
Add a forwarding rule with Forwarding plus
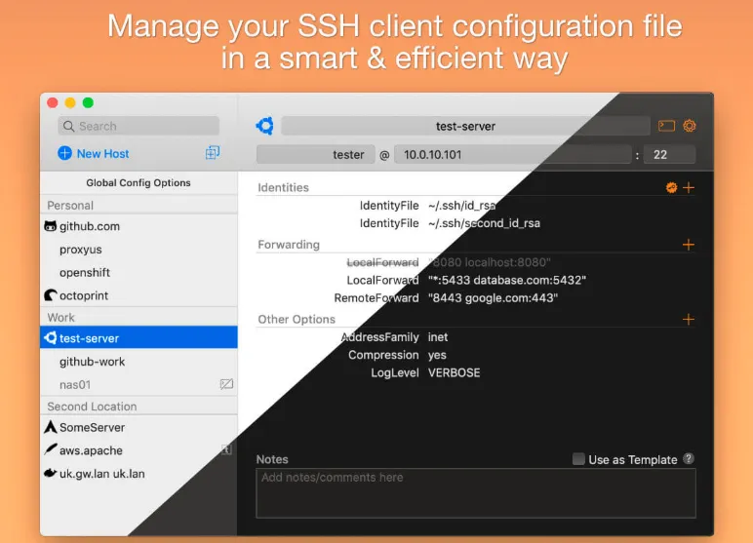pyautogui.click(x=689, y=245)
